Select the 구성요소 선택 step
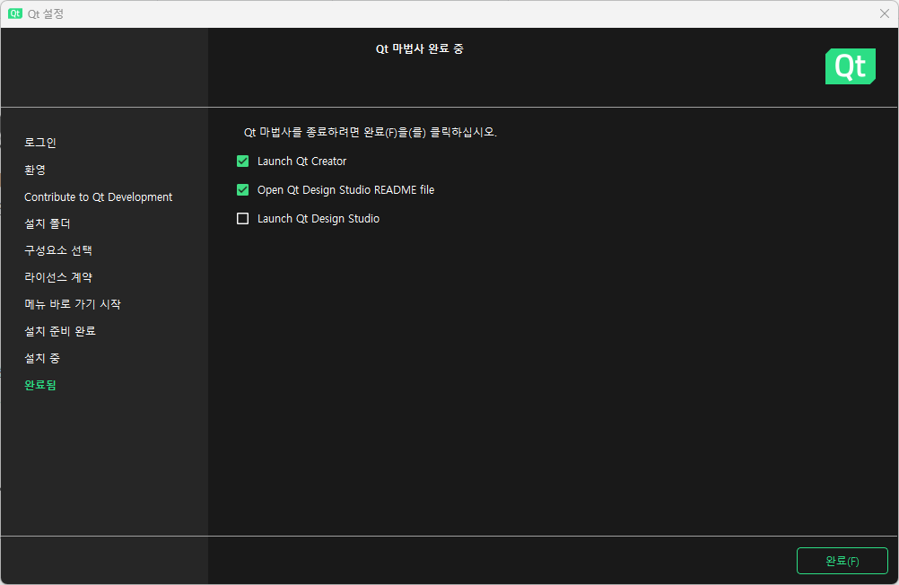 pos(58,250)
